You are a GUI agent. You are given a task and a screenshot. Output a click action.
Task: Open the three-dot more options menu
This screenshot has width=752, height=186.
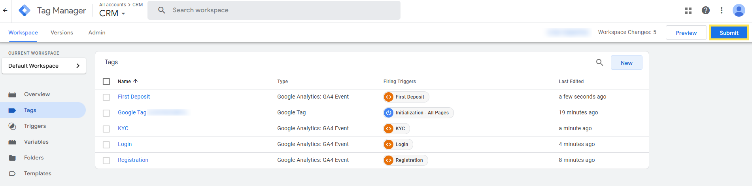pyautogui.click(x=722, y=11)
